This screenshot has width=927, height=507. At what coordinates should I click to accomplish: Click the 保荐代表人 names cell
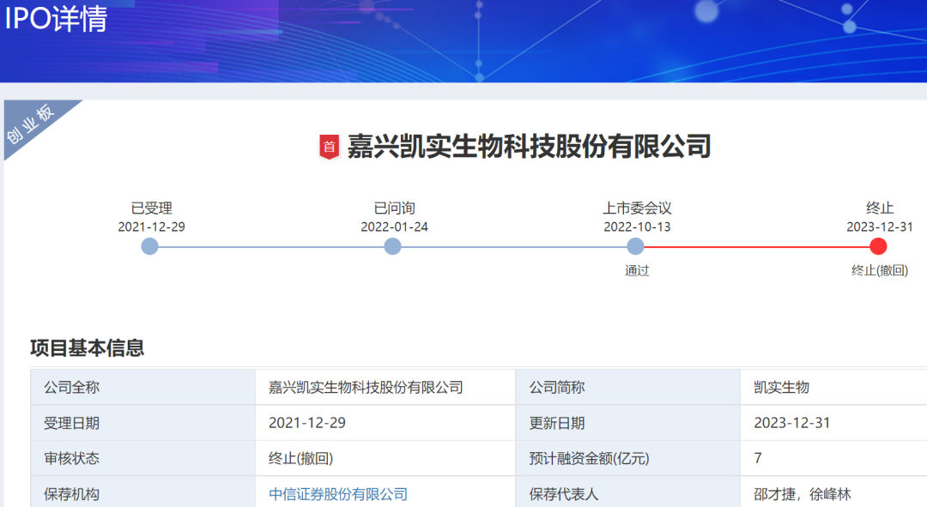point(833,494)
